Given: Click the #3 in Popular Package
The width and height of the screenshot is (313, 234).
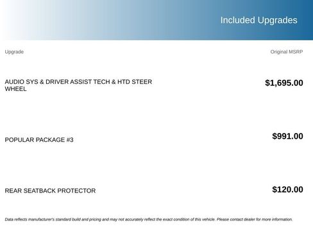Looking at the screenshot, I should [70, 140].
